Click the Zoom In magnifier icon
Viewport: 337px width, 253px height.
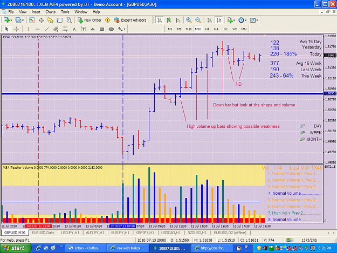point(189,20)
